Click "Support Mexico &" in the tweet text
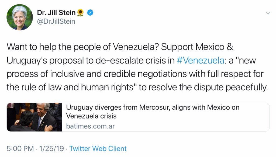Viewport: 276px width, 157px height. [197, 47]
